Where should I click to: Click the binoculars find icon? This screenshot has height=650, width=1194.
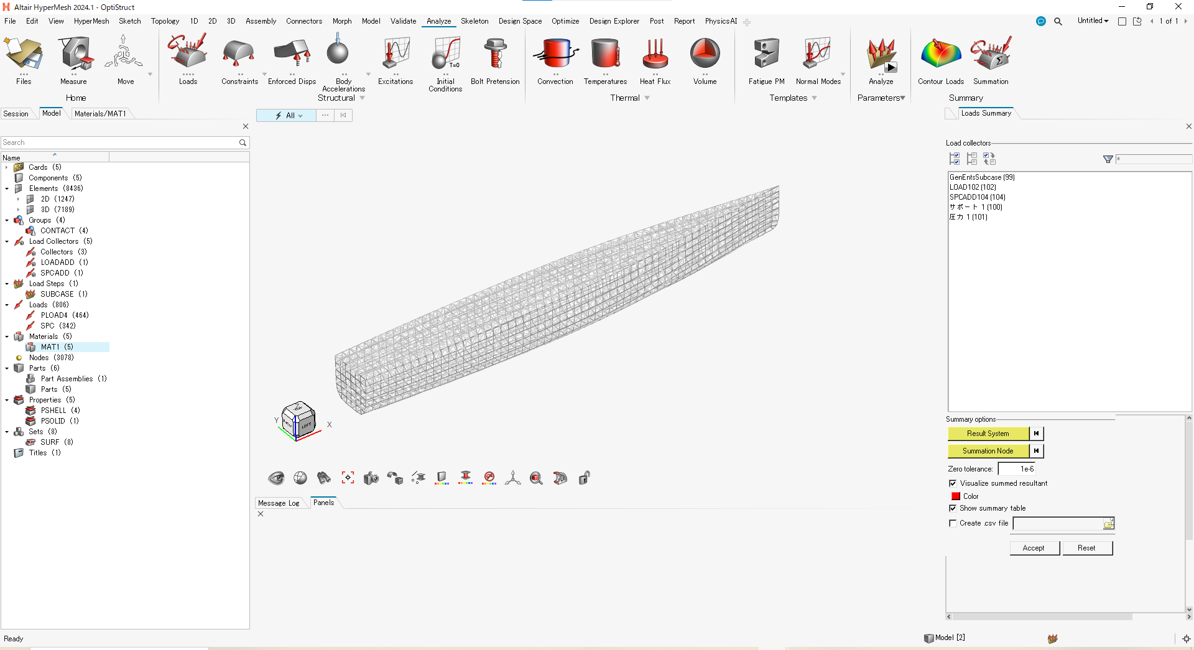[323, 478]
